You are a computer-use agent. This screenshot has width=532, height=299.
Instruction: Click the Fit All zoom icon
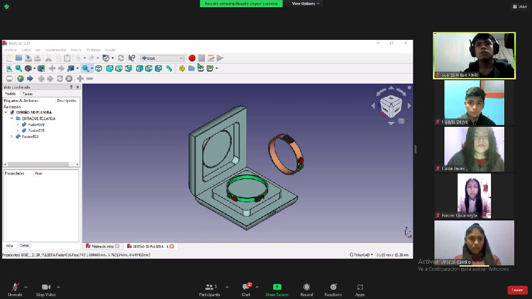pos(9,69)
